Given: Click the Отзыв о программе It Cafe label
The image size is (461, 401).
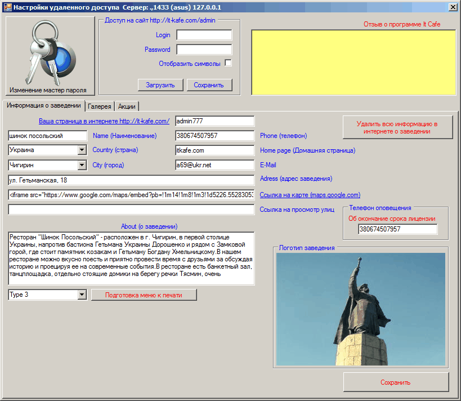Looking at the screenshot, I should (x=402, y=24).
